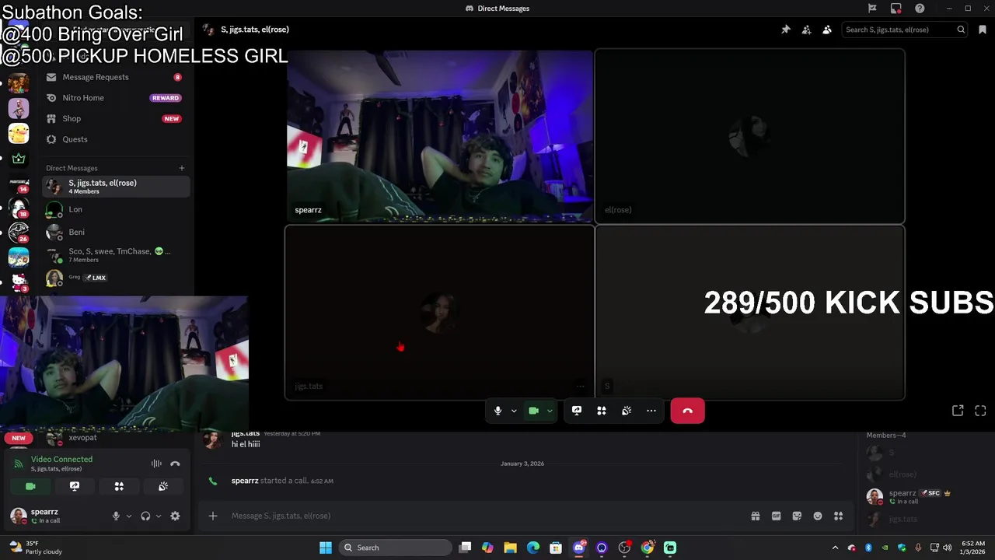
Task: Open the green crown server icon
Action: click(x=19, y=159)
